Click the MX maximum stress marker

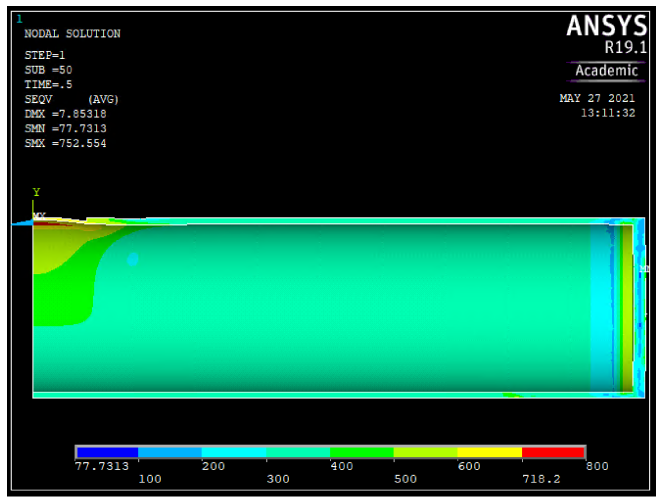(x=39, y=215)
